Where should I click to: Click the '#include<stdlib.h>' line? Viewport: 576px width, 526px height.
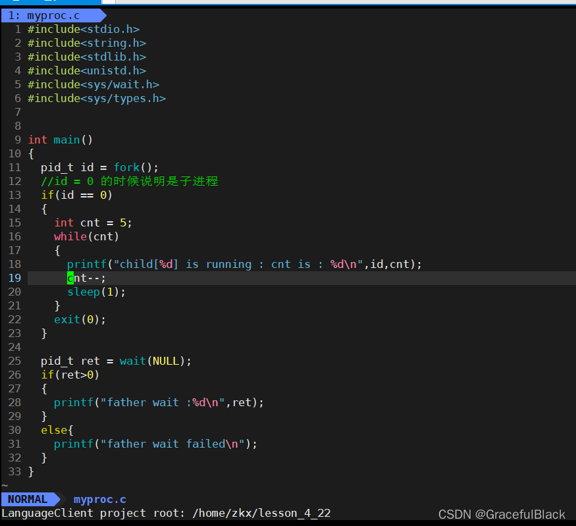pyautogui.click(x=87, y=57)
